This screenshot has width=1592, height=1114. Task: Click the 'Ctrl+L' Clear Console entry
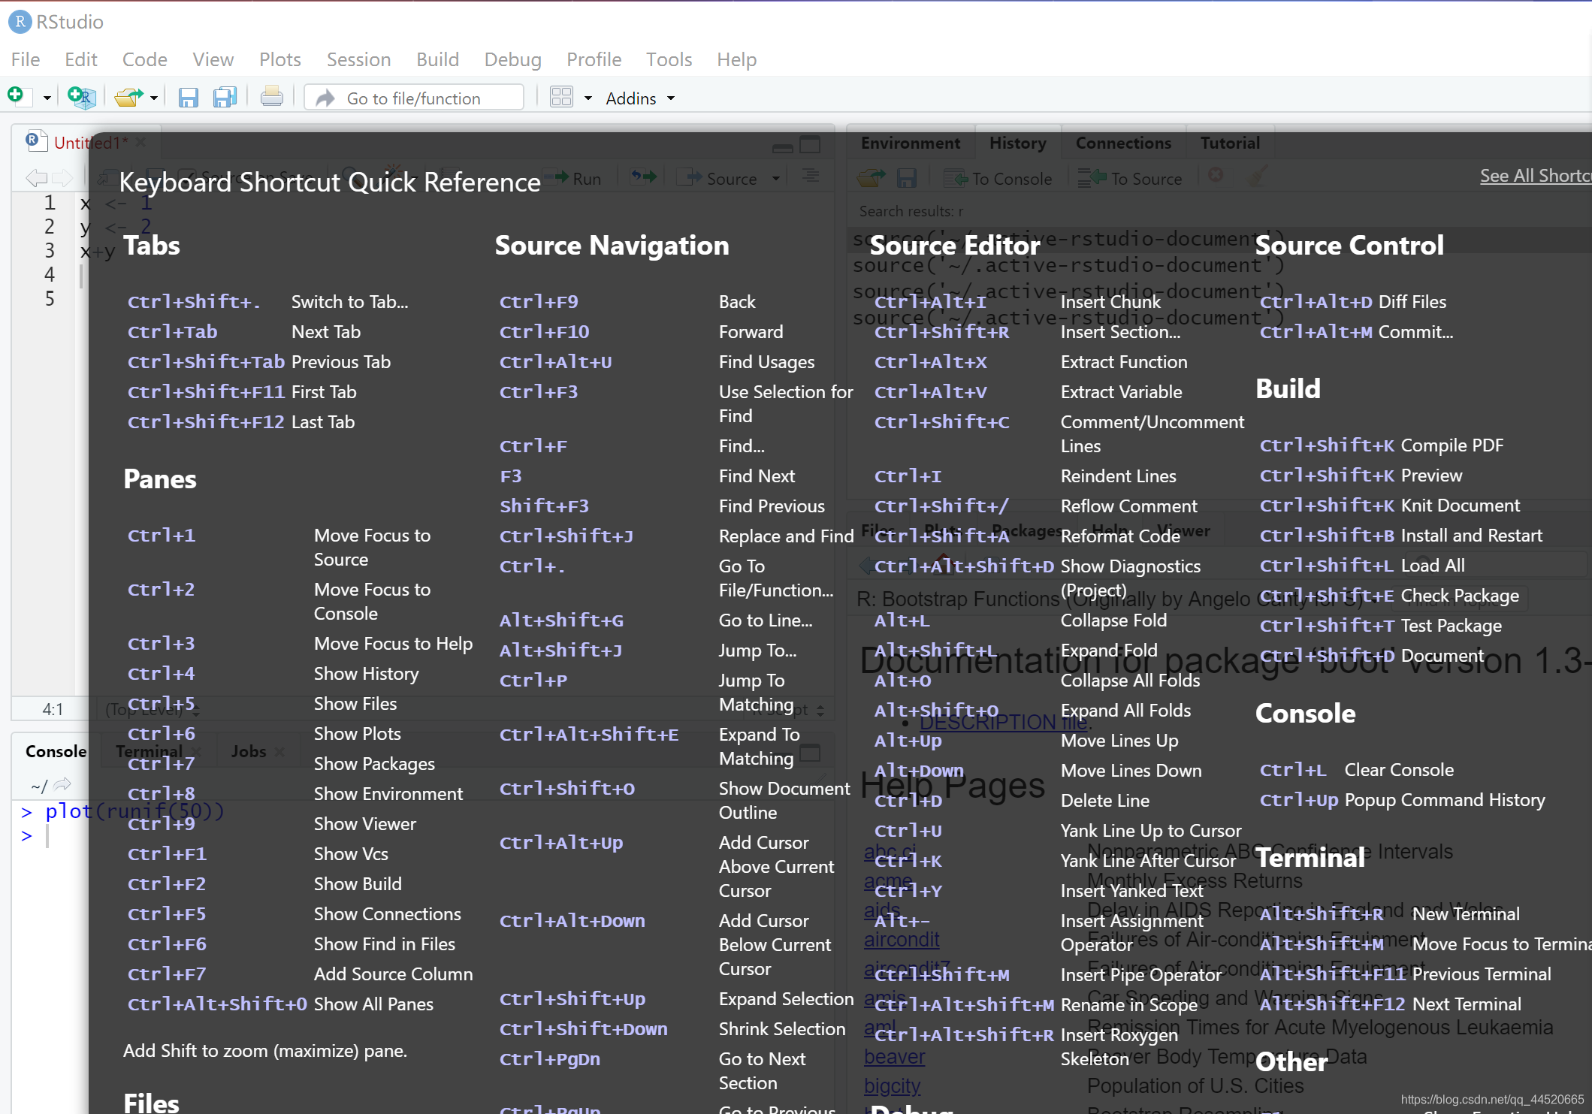point(1356,770)
